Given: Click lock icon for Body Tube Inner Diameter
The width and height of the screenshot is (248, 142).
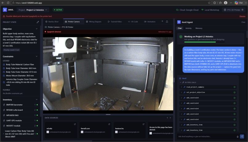Looking at the screenshot, I should 4,68.
